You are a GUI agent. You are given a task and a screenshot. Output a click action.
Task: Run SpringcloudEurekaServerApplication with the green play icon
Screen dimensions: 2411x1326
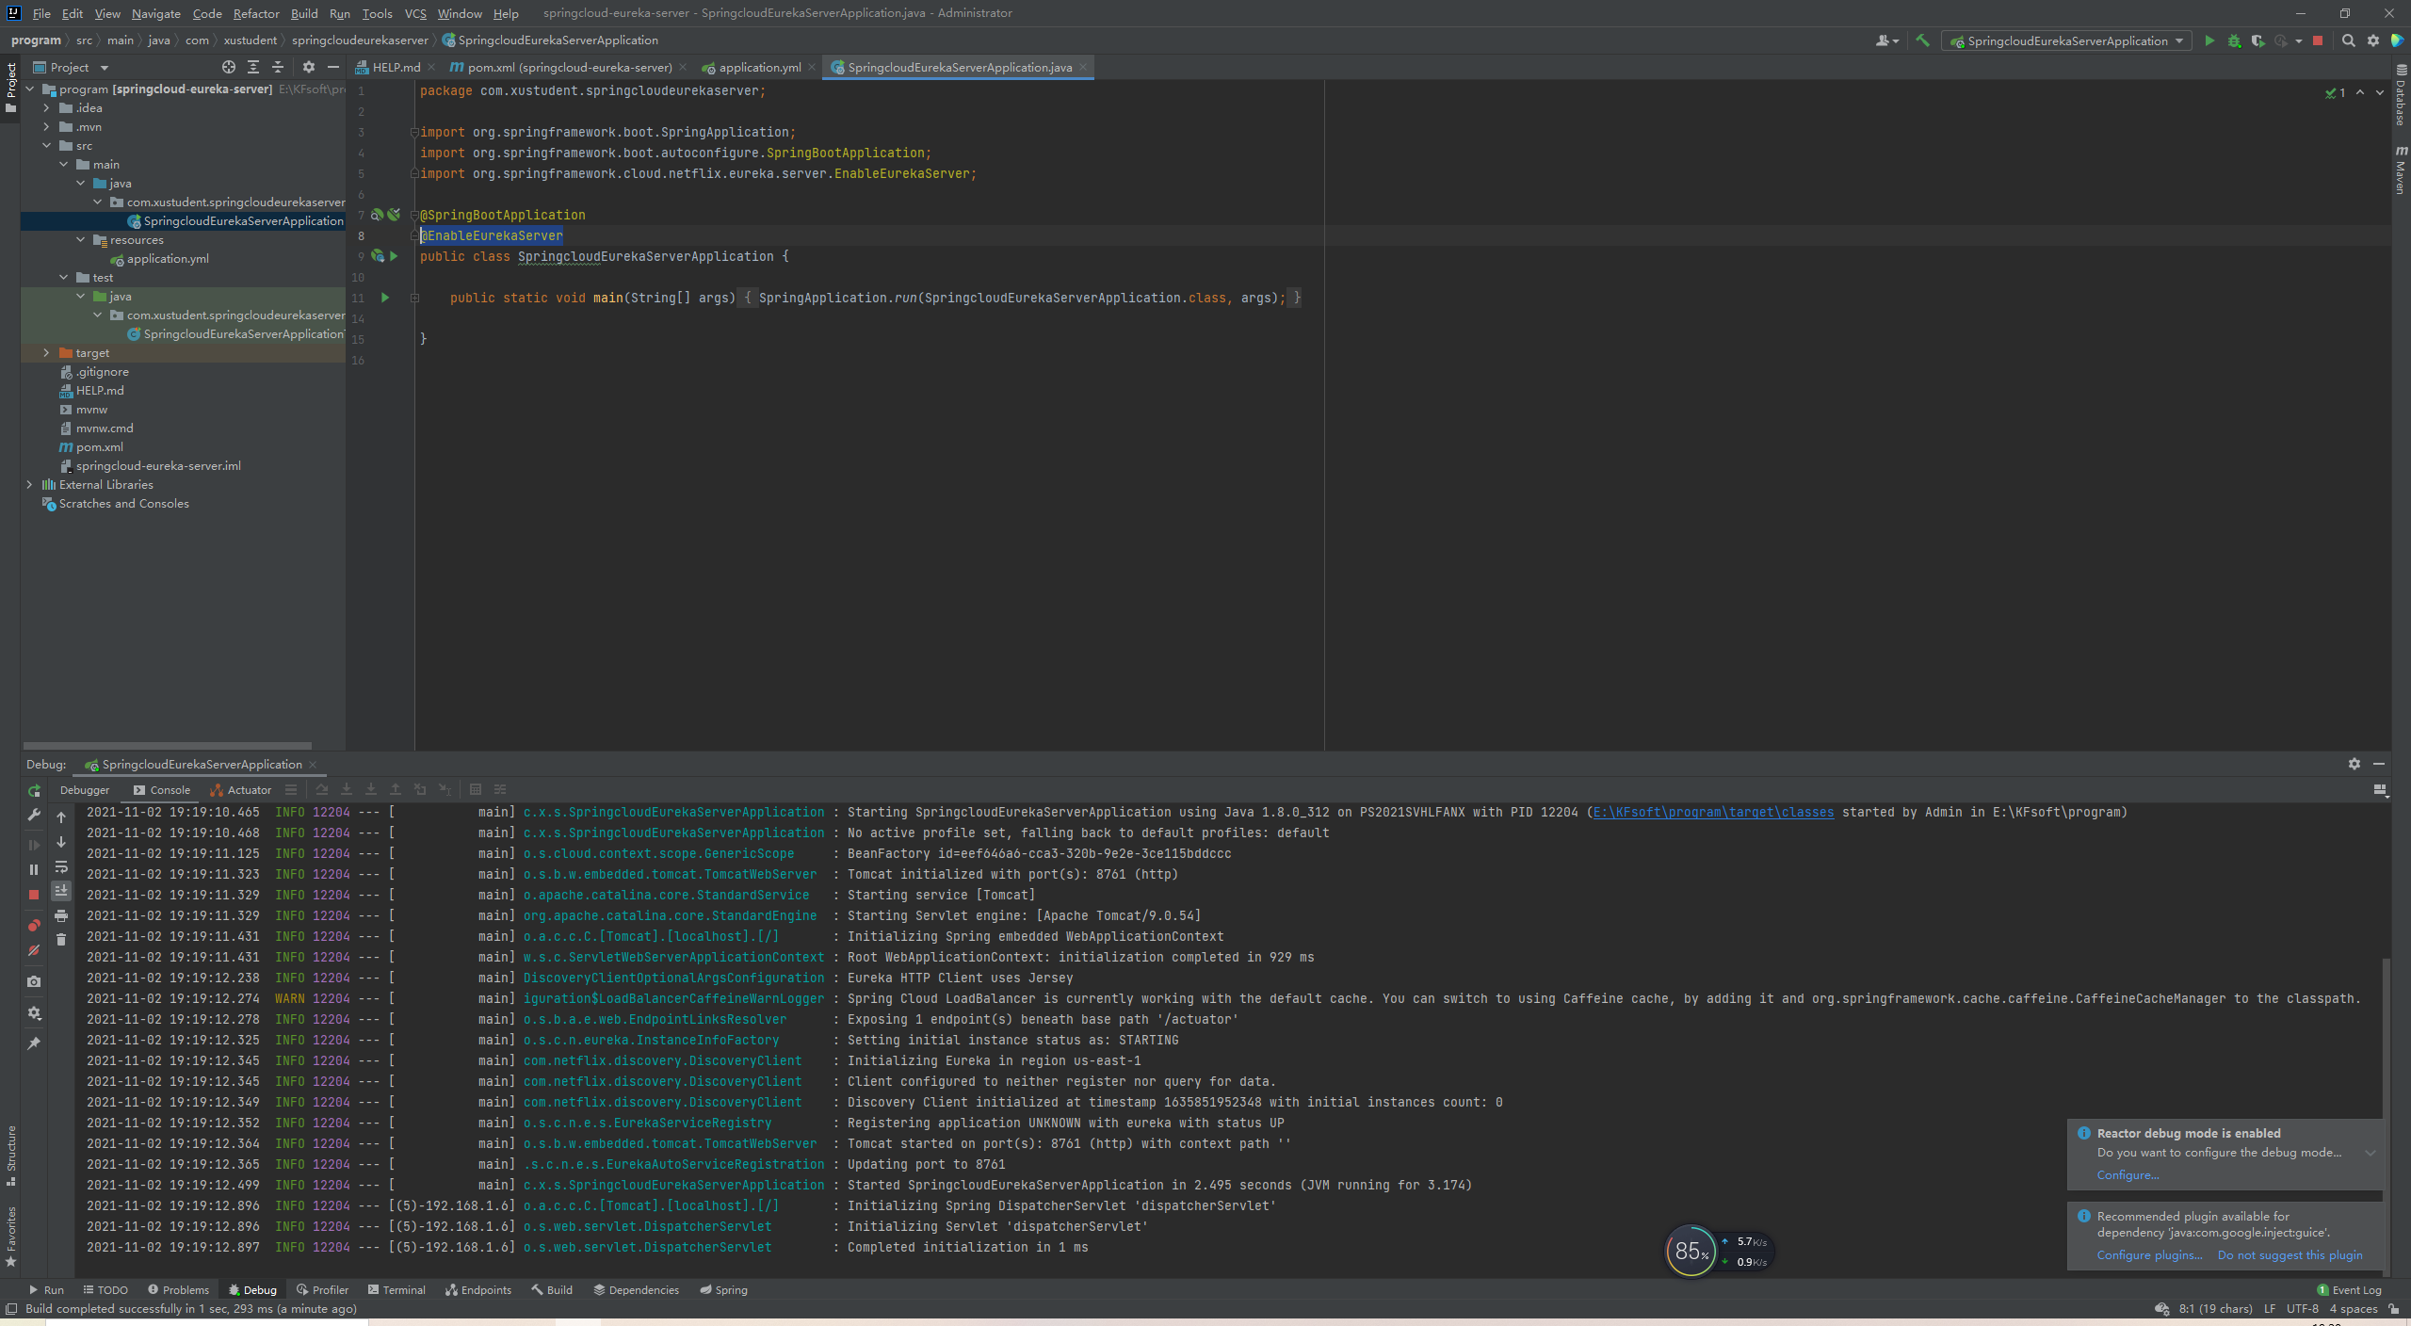pos(2209,40)
